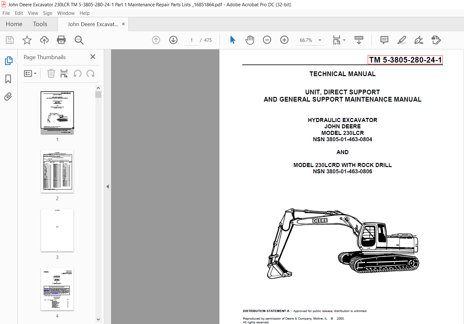This screenshot has width=464, height=324.
Task: Open the Window menu
Action: pos(66,13)
